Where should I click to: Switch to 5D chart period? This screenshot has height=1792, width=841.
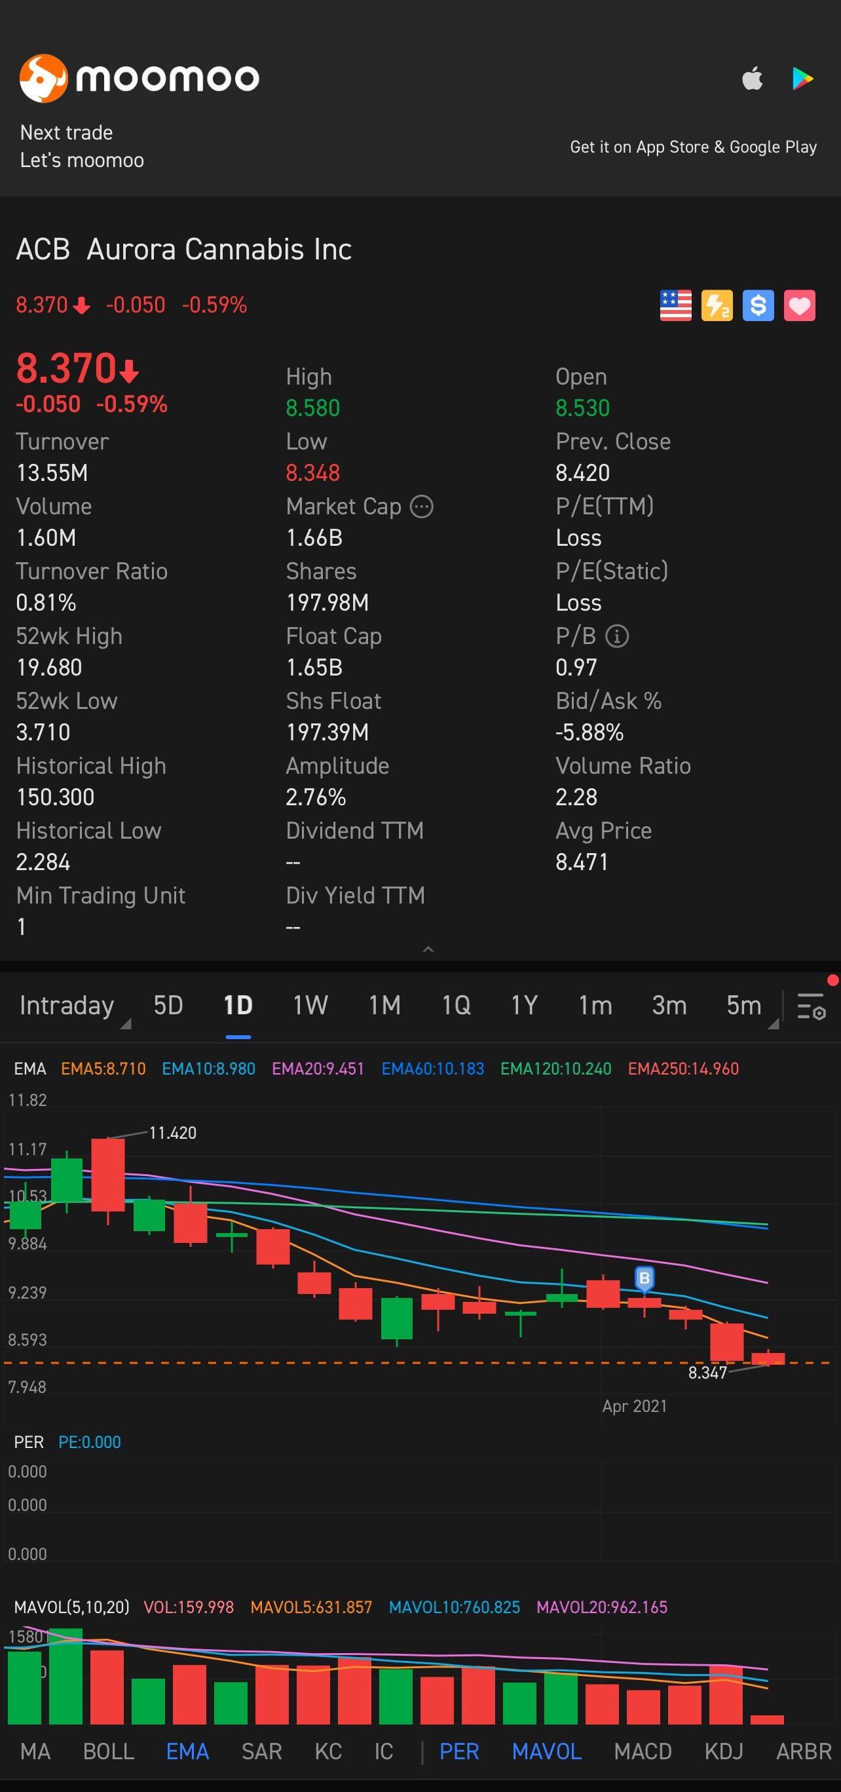168,1005
